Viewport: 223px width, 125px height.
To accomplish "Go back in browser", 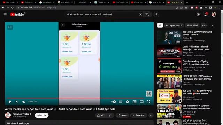I will 3,8.
